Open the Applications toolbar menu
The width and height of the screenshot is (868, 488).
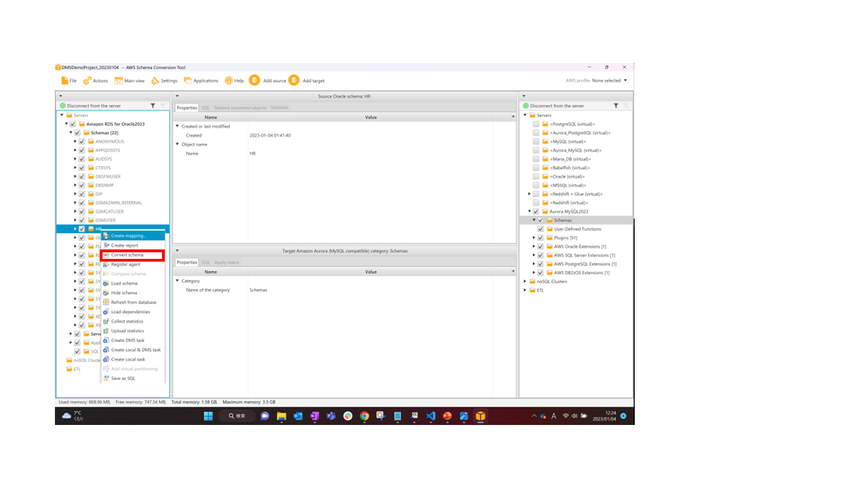pyautogui.click(x=201, y=81)
